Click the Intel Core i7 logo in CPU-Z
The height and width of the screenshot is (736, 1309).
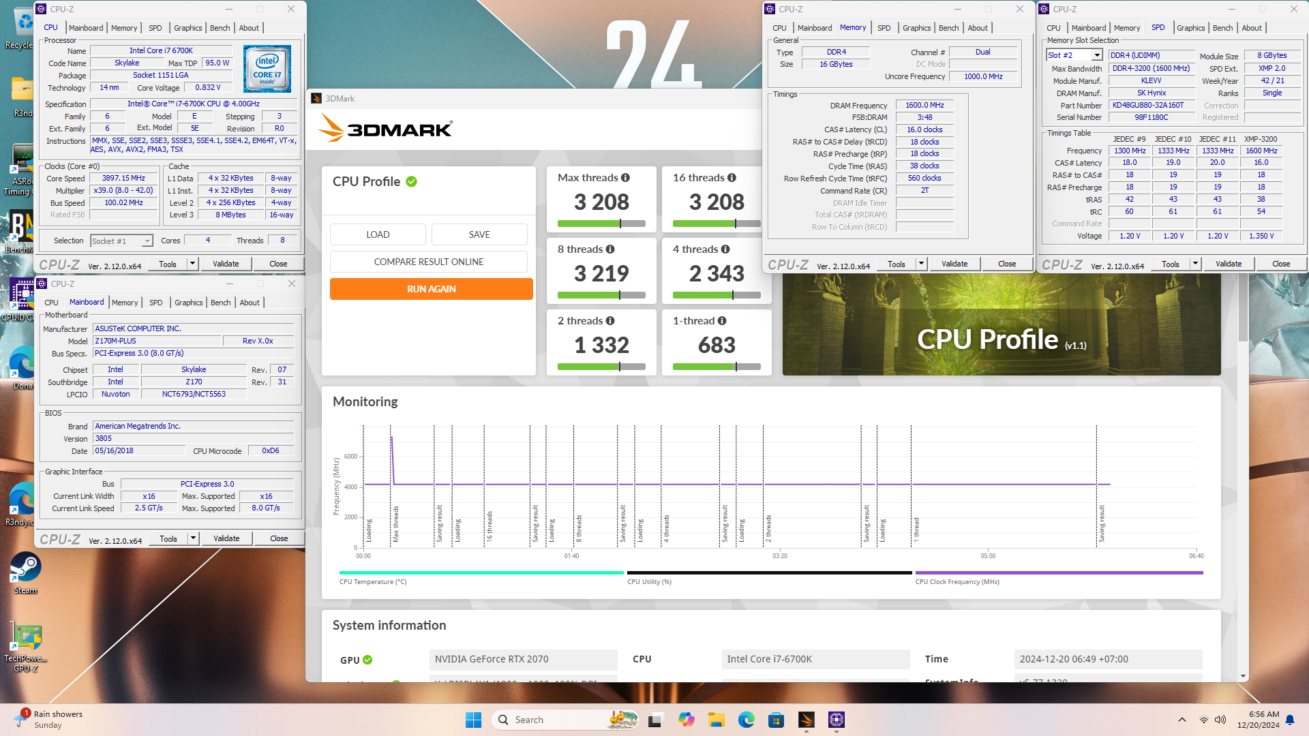pos(267,69)
